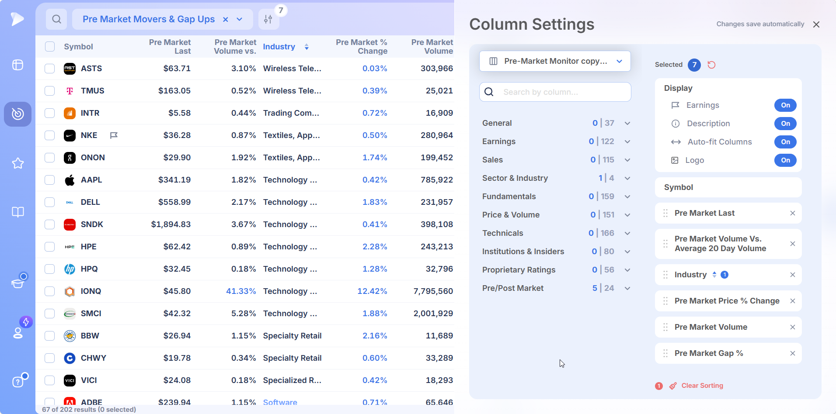Close the Column Settings panel
This screenshot has width=836, height=414.
click(x=816, y=24)
